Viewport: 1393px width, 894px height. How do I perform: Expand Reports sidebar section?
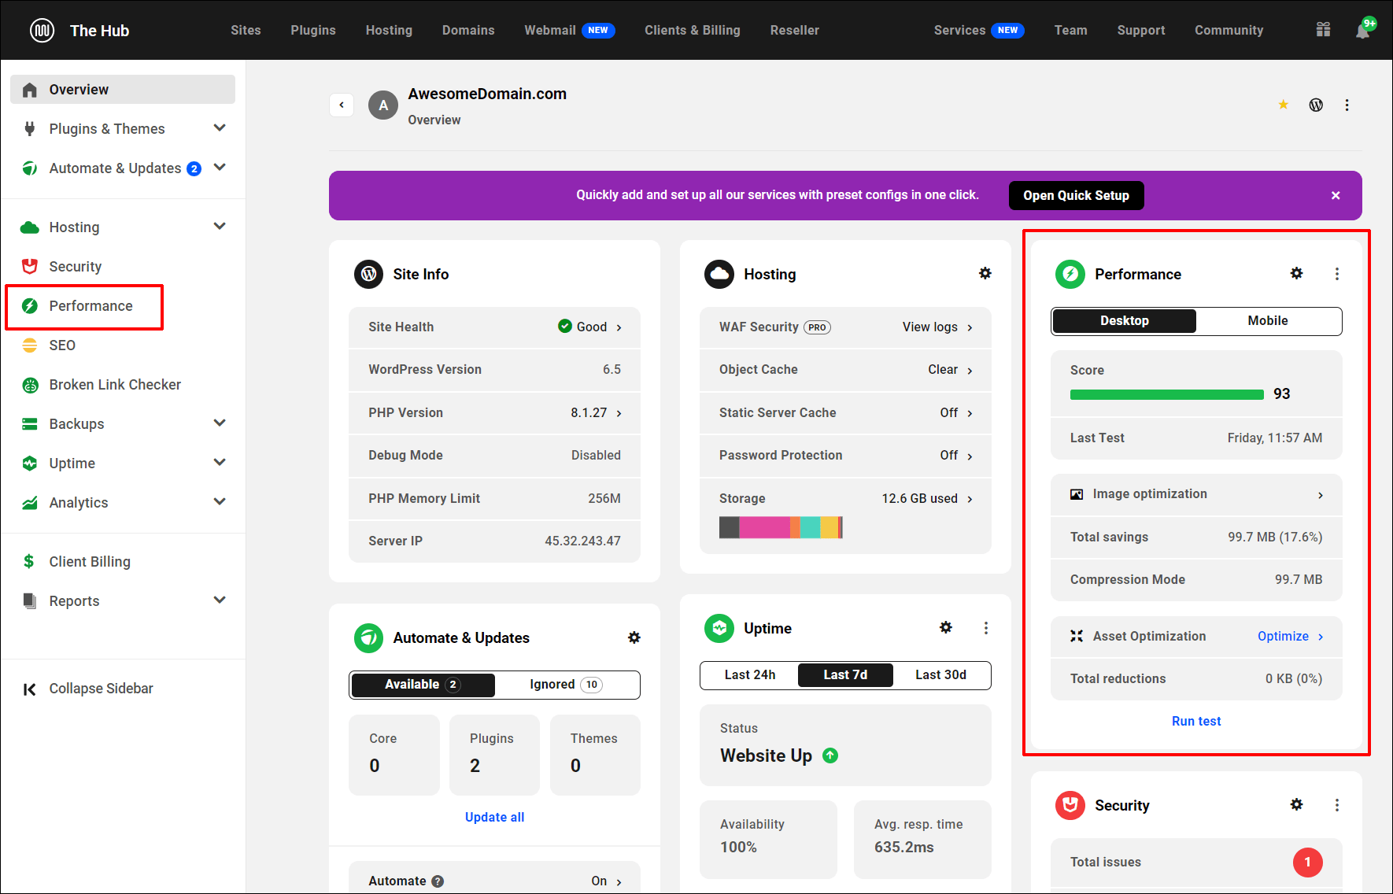[220, 600]
